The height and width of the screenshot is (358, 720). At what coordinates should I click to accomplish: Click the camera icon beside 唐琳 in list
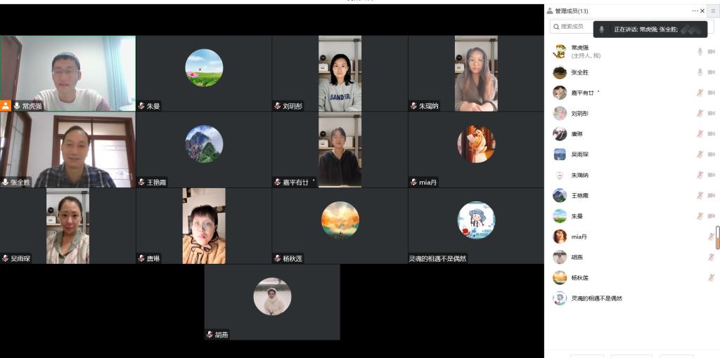[712, 134]
